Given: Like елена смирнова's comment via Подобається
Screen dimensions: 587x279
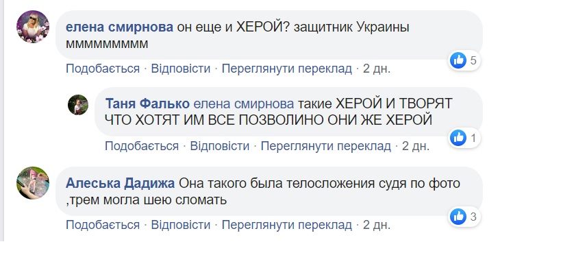Looking at the screenshot, I should [x=102, y=69].
